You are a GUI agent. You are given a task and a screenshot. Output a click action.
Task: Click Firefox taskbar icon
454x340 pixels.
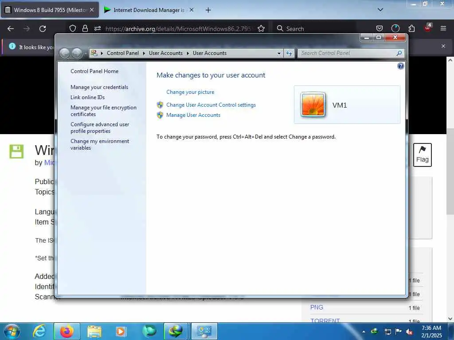click(x=67, y=331)
